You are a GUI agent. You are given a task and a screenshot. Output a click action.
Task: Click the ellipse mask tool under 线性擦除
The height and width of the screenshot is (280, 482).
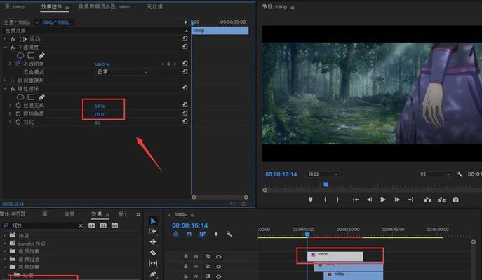tap(20, 97)
